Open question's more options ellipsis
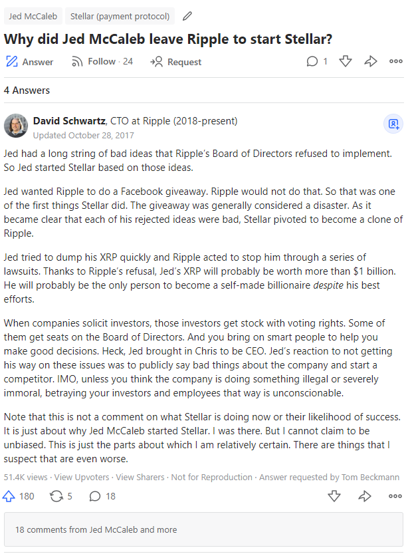Viewport: 408px width, 554px height. pyautogui.click(x=395, y=62)
